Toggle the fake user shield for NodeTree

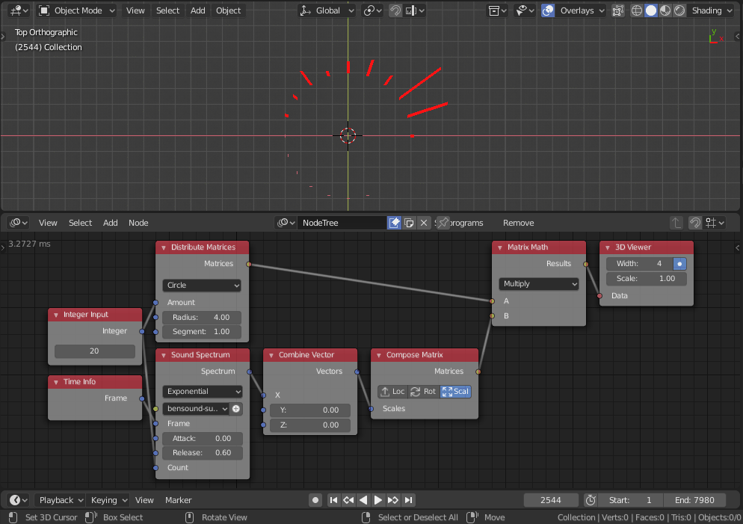tap(394, 222)
